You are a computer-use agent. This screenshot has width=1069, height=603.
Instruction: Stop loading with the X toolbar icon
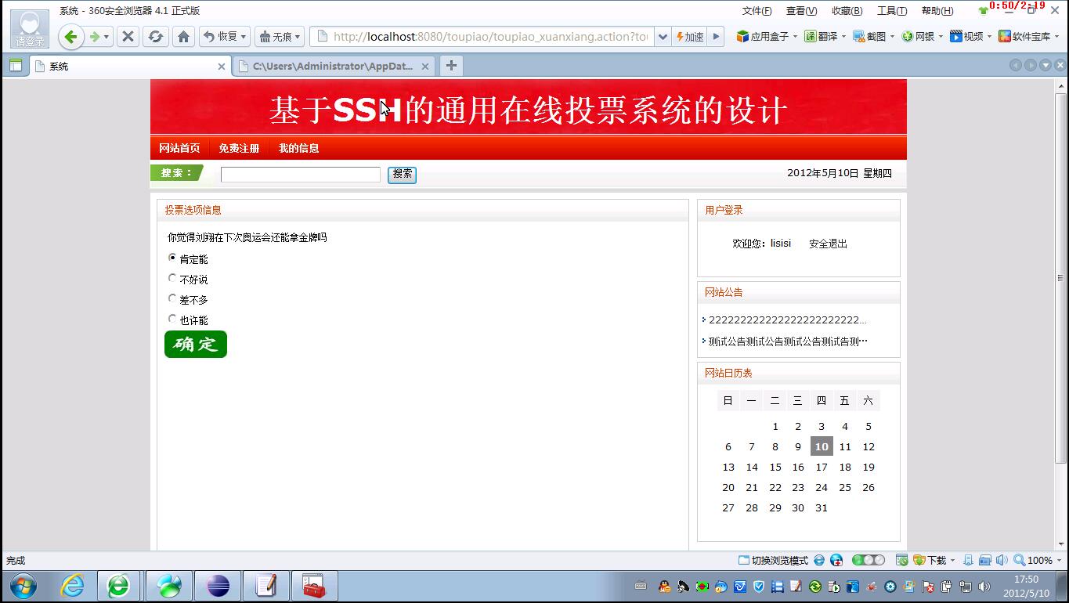click(x=128, y=36)
